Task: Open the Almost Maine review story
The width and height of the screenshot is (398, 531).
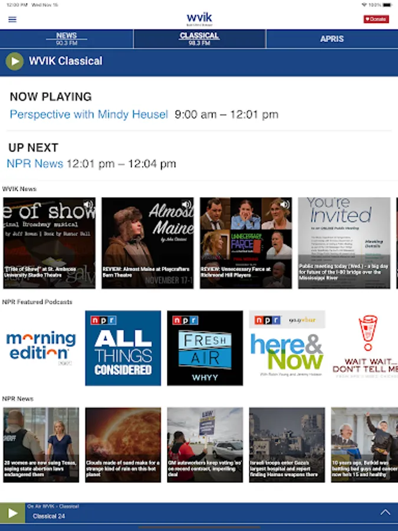Action: (x=147, y=243)
